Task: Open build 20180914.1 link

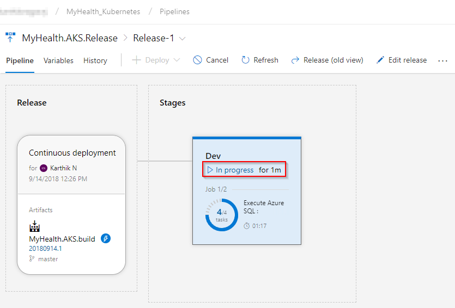Action: [x=45, y=249]
